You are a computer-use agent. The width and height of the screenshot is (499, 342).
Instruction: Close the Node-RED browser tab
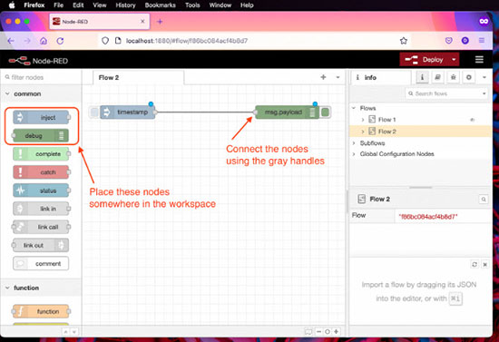click(142, 21)
